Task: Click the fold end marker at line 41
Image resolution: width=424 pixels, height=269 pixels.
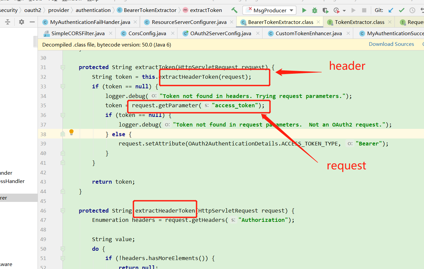Action: pyautogui.click(x=63, y=163)
